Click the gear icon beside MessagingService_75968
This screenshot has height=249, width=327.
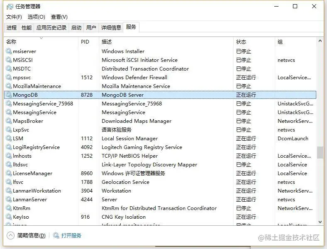(9, 104)
